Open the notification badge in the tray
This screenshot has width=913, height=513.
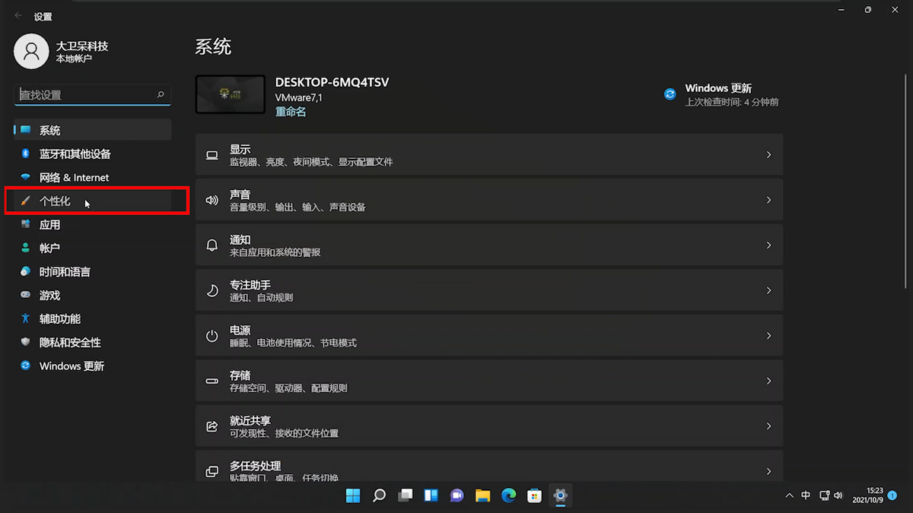pyautogui.click(x=892, y=496)
